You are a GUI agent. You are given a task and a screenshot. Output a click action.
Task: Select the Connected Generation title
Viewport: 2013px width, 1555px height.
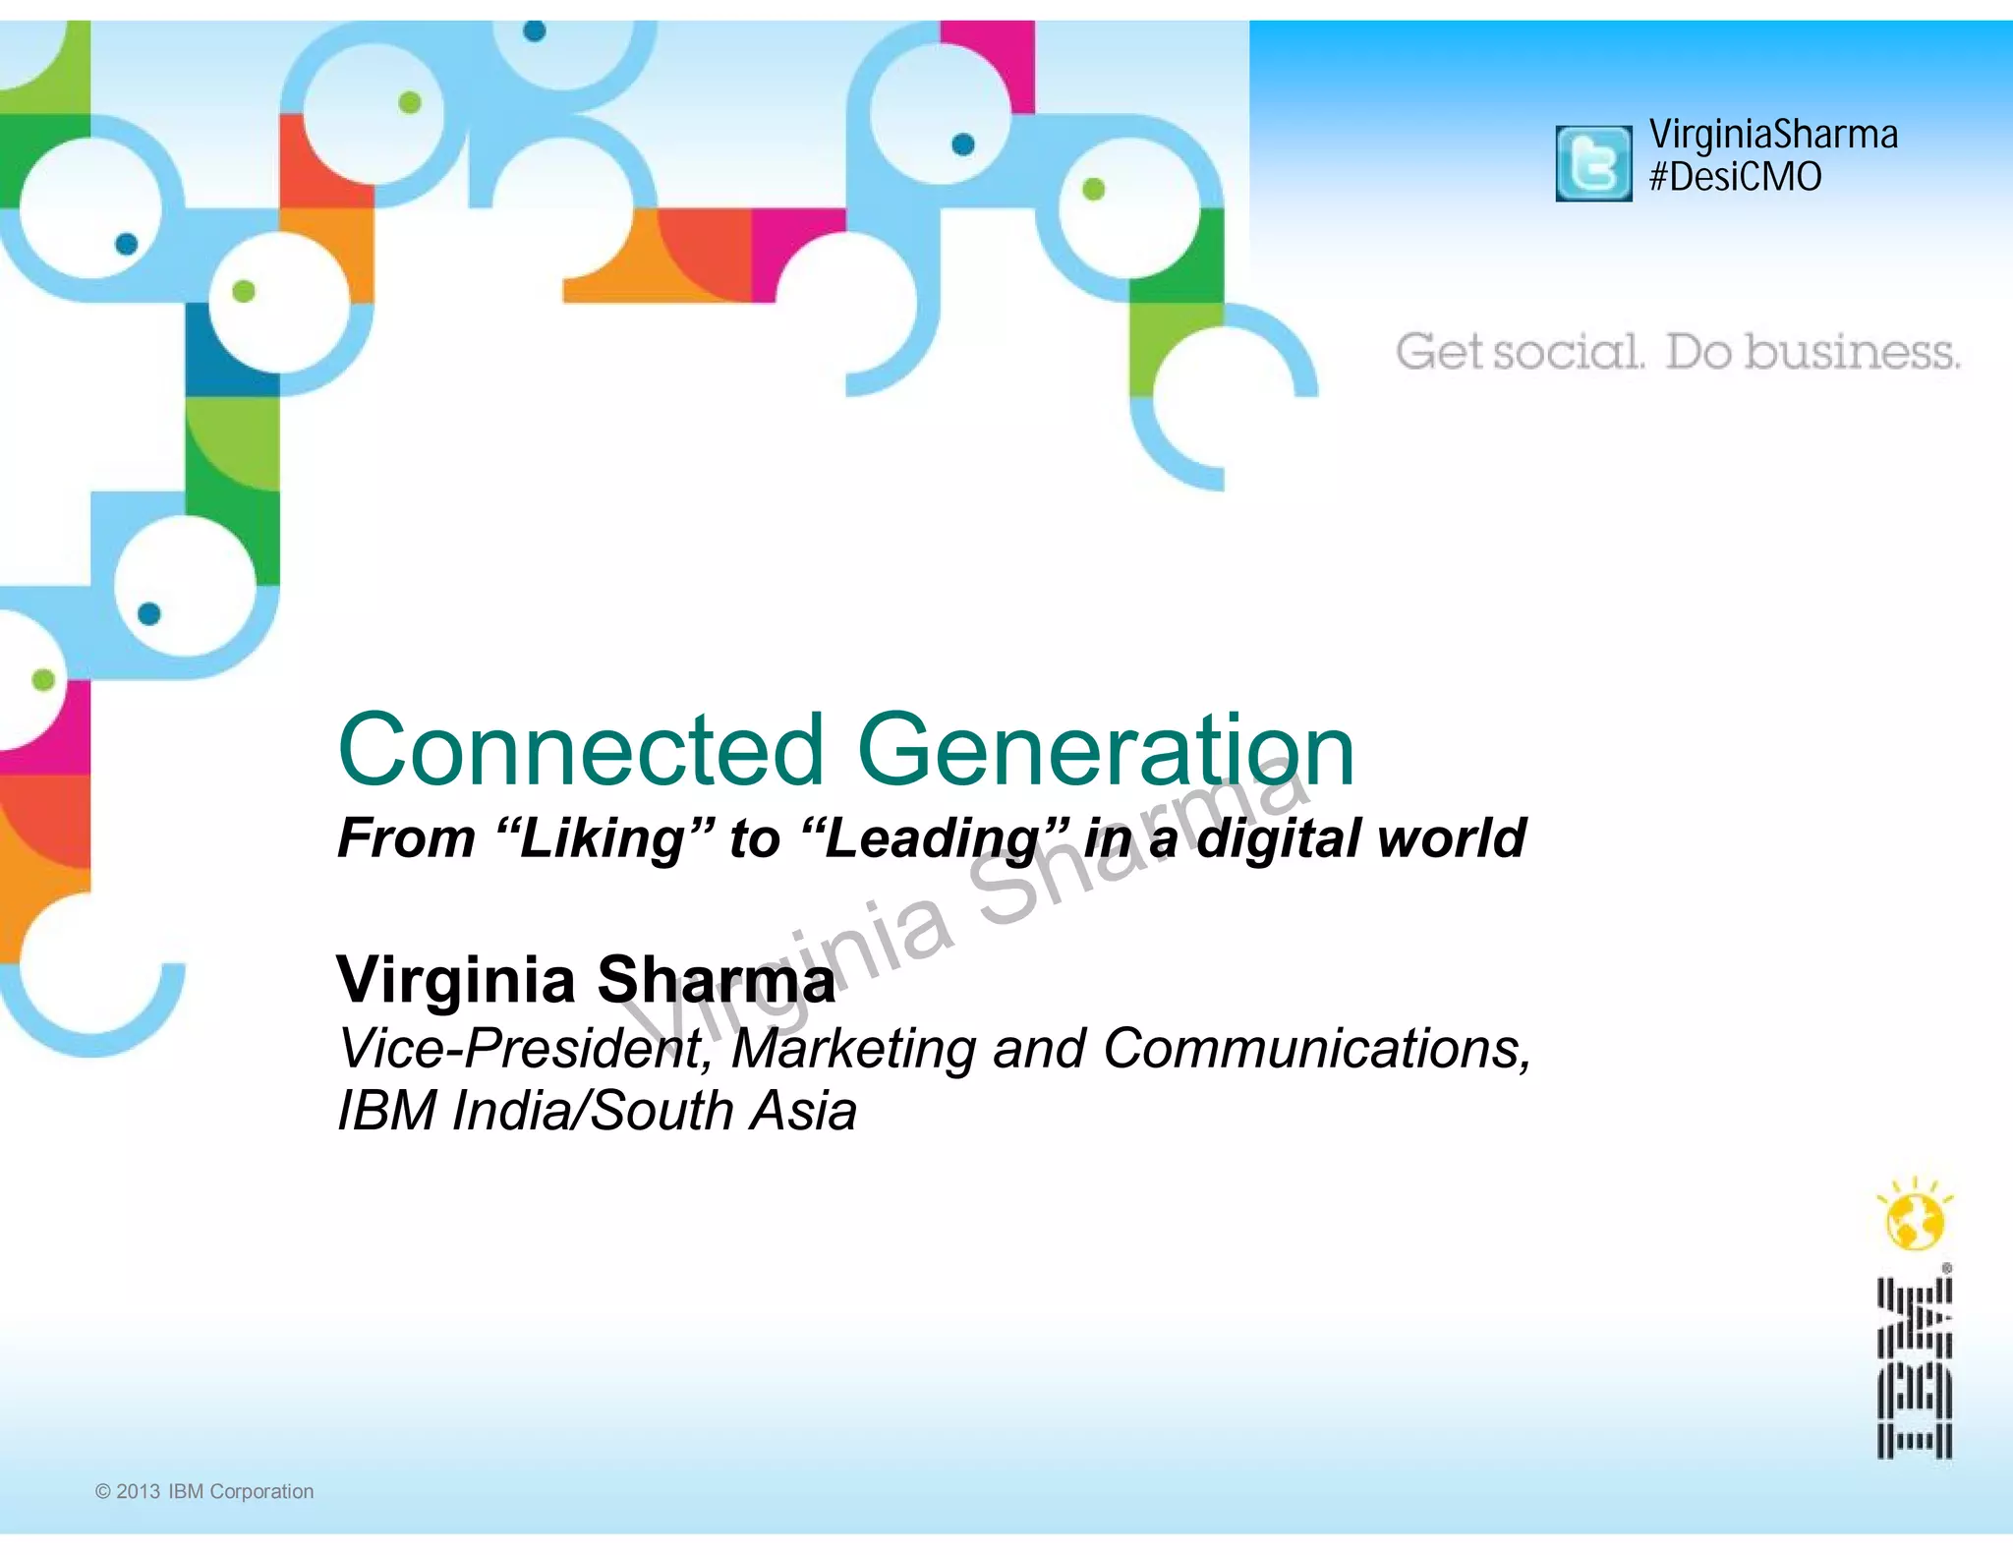coord(845,749)
